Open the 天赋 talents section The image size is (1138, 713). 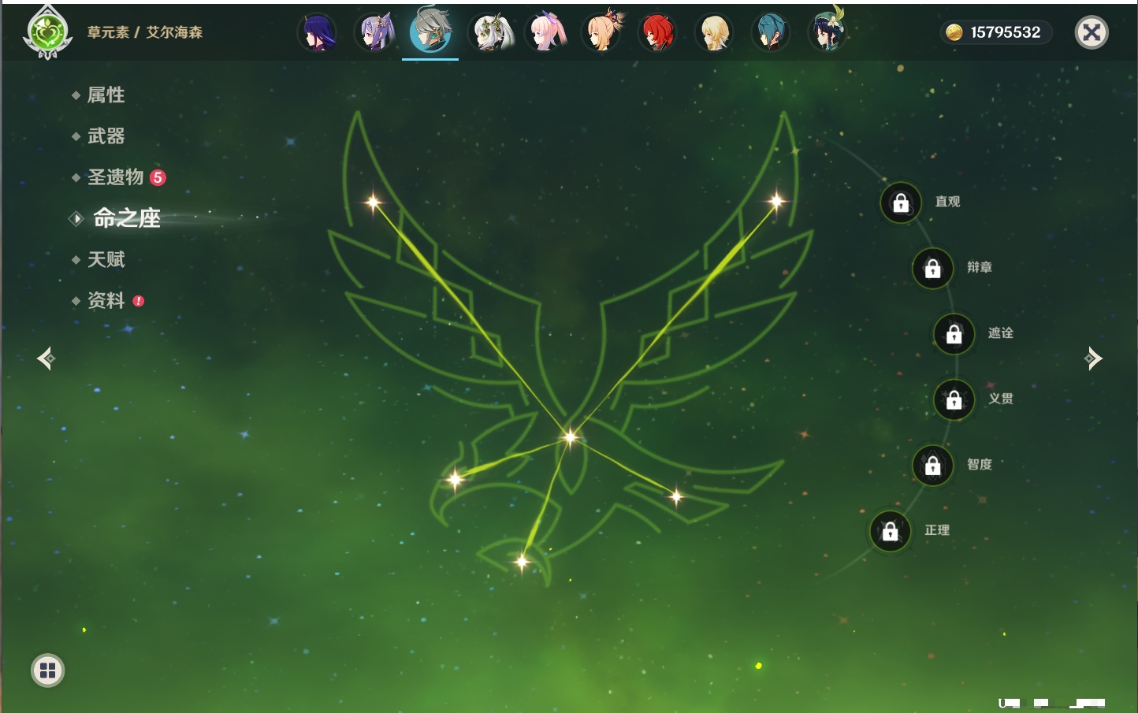tap(106, 259)
